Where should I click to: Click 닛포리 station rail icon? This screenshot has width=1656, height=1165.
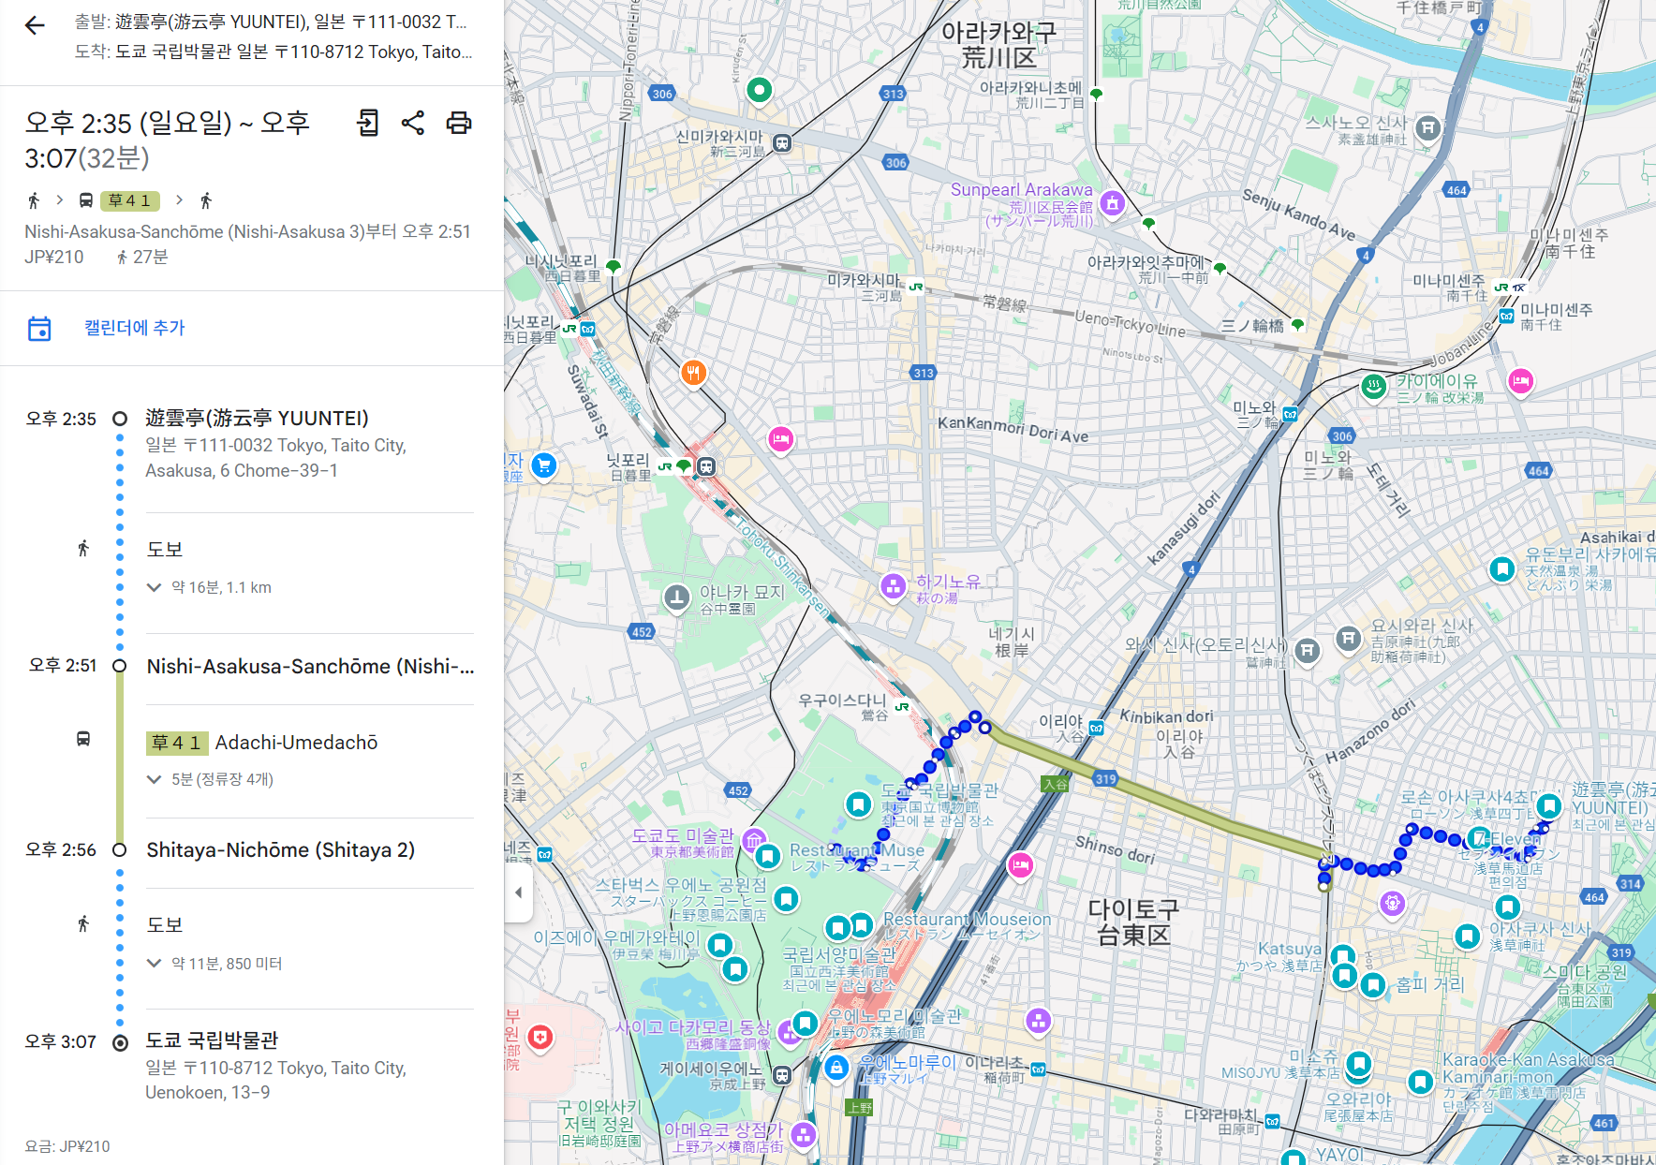point(706,465)
